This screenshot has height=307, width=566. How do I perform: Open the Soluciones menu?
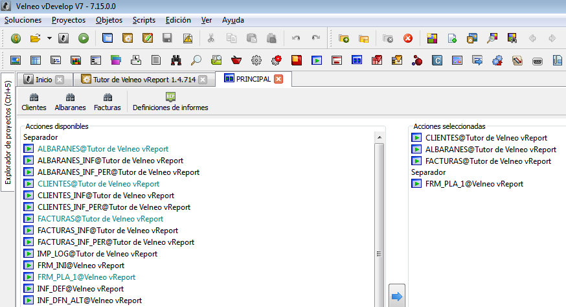[x=23, y=20]
